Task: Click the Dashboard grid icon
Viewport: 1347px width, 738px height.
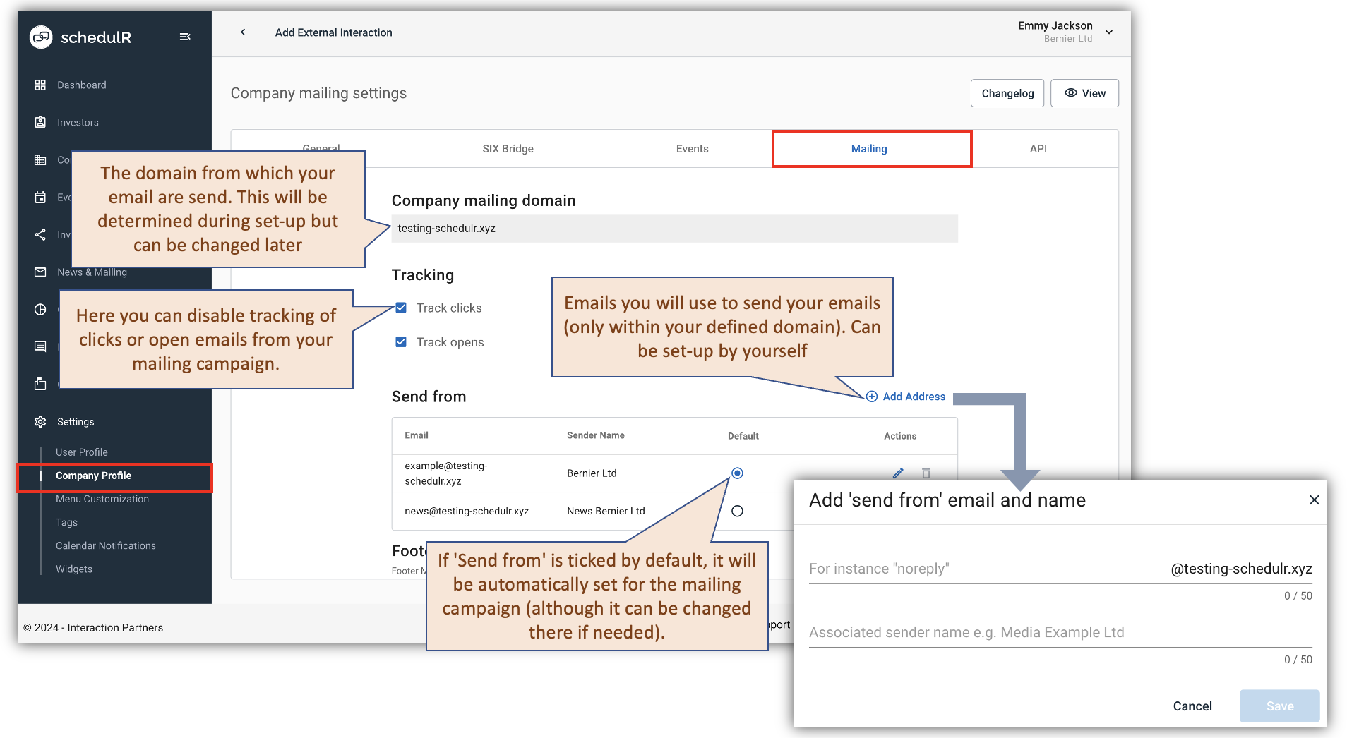Action: 40,85
